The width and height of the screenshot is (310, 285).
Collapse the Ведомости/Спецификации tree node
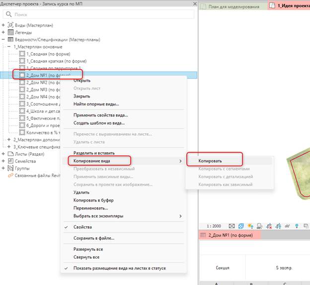3,40
